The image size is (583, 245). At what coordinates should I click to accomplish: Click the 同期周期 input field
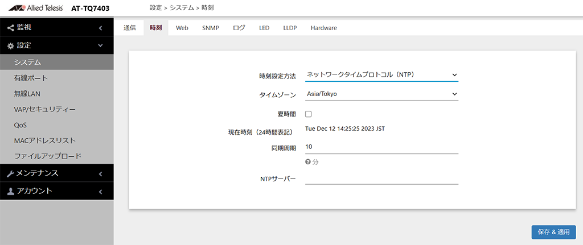381,147
